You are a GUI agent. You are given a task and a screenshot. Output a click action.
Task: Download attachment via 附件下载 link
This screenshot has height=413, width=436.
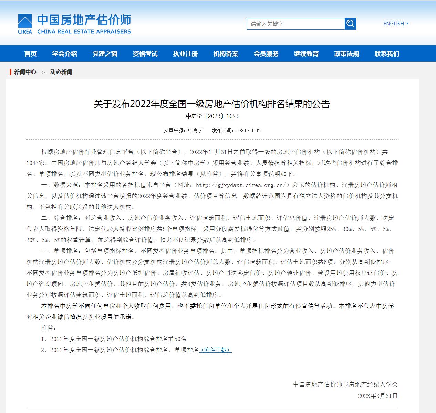pos(216,350)
